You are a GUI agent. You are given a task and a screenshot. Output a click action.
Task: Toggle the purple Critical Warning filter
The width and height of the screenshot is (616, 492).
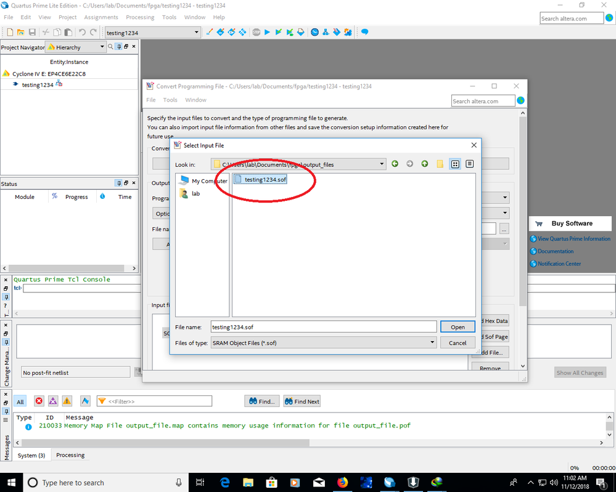(53, 401)
